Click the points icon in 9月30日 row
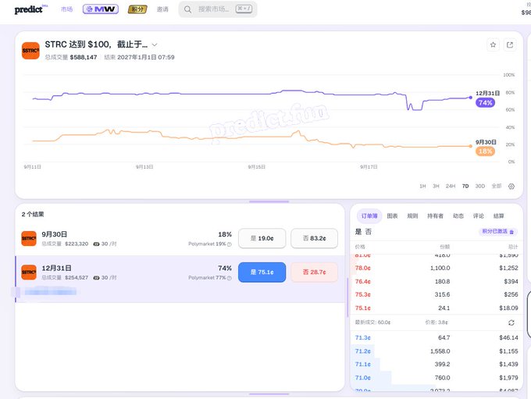Screen dimensions: 531x399 click(96, 244)
